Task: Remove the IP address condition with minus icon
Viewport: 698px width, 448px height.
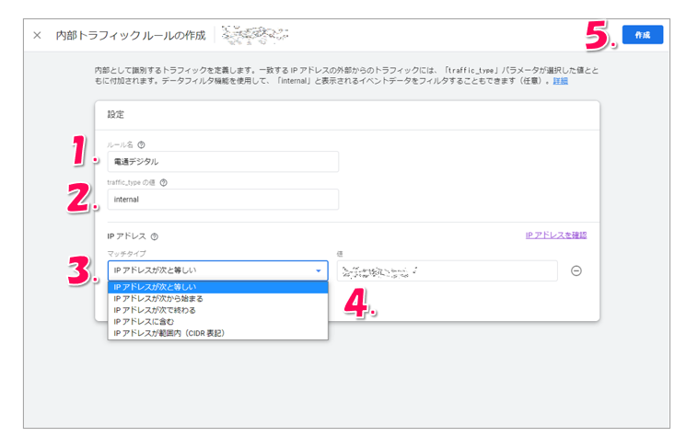Action: click(x=576, y=270)
